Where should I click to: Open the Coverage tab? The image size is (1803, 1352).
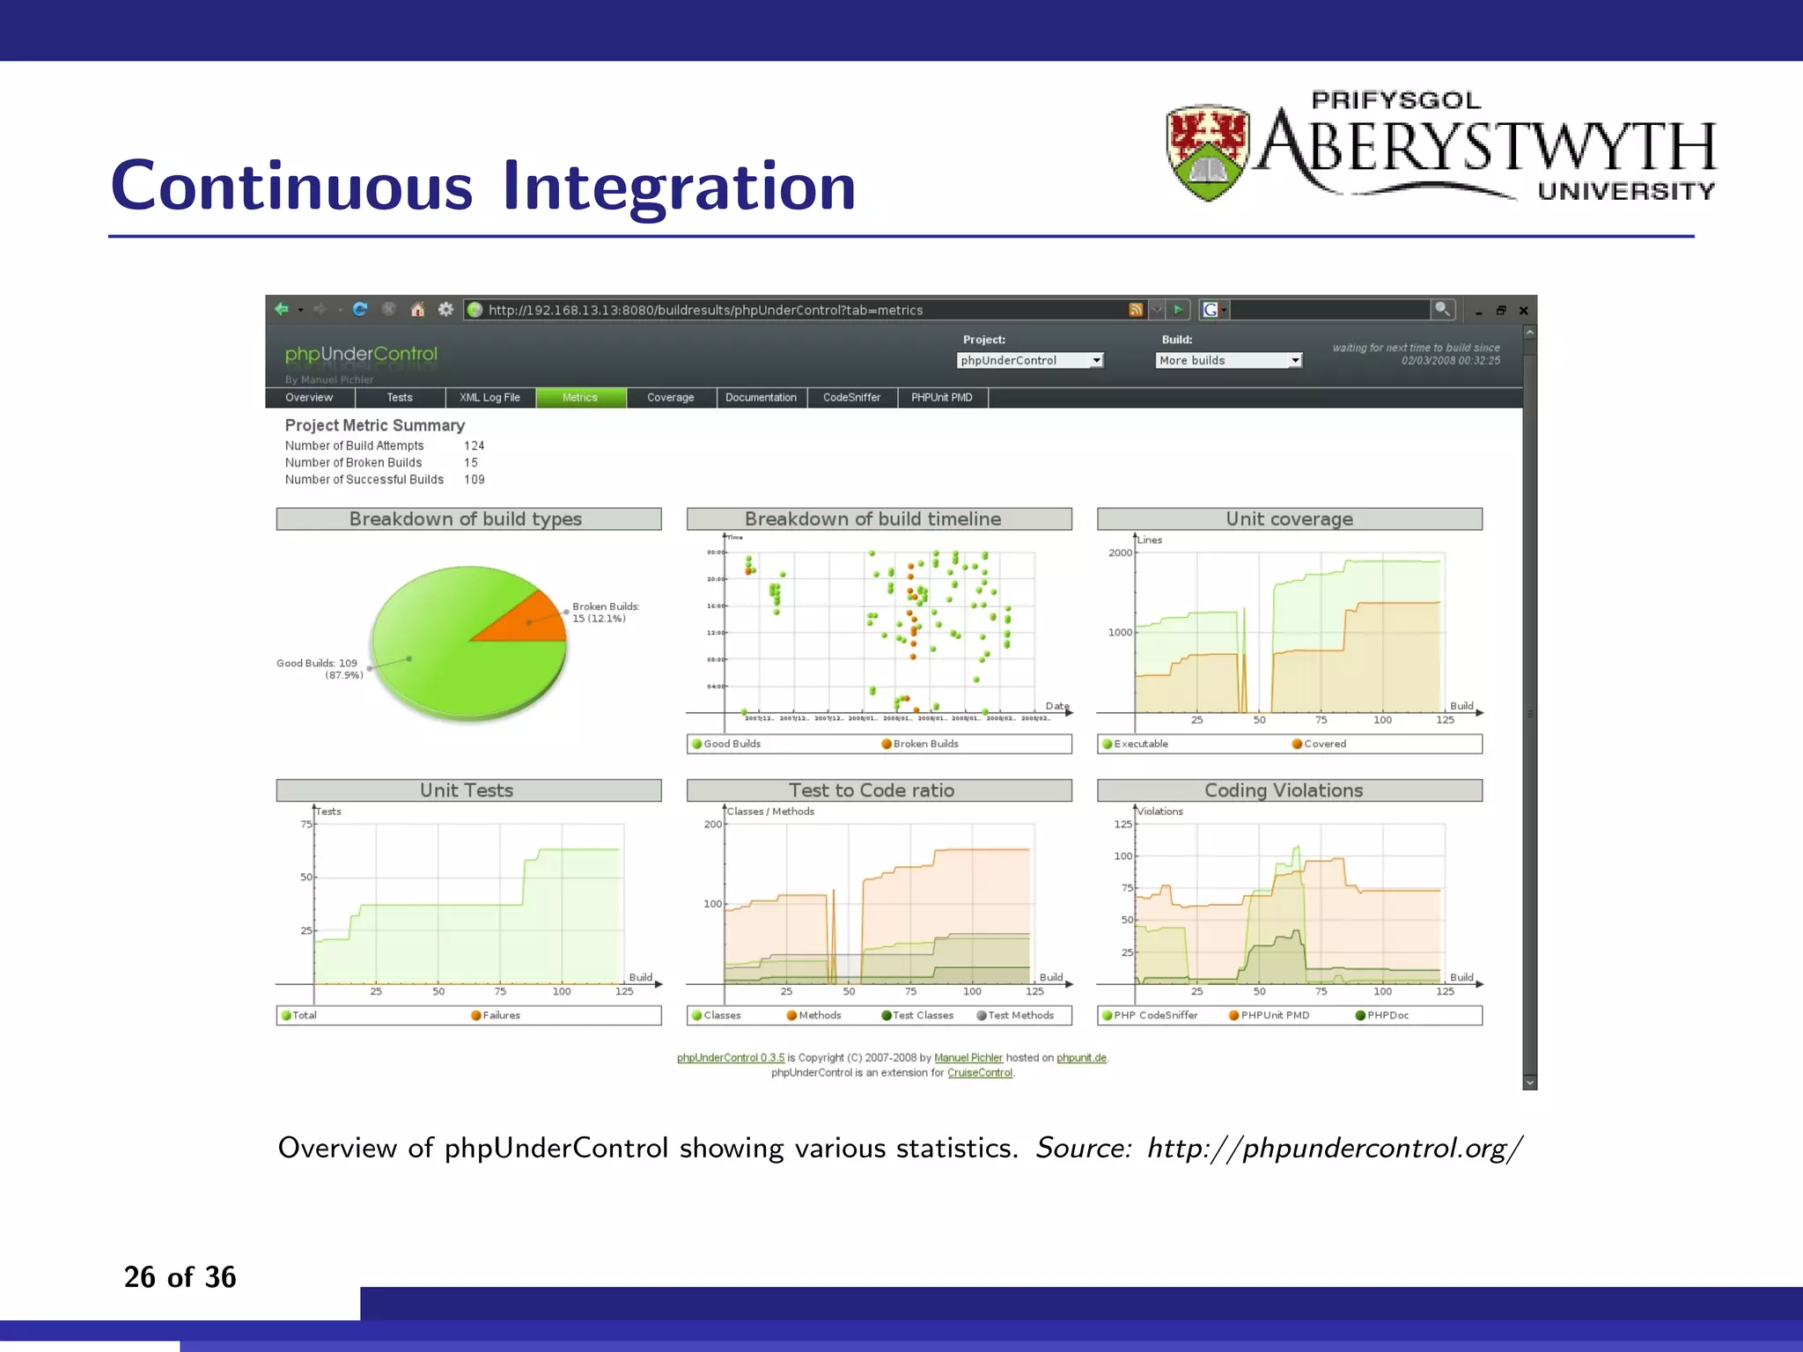pyautogui.click(x=671, y=398)
